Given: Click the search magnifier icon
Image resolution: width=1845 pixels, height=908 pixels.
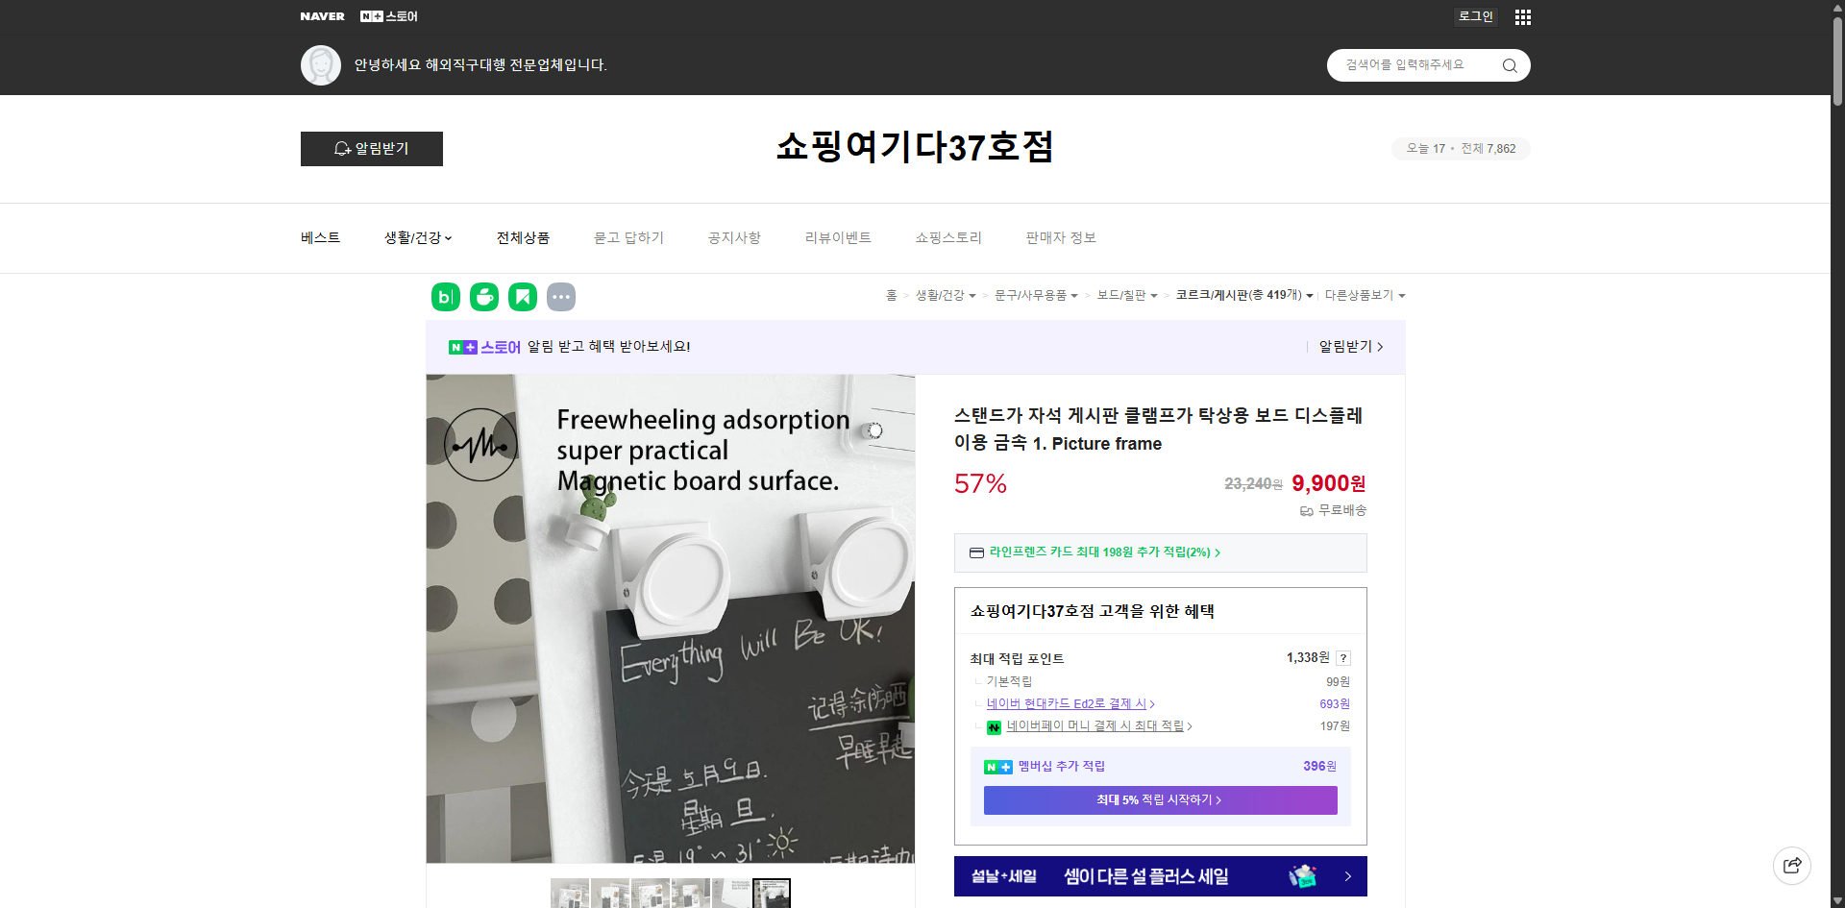Looking at the screenshot, I should point(1509,65).
